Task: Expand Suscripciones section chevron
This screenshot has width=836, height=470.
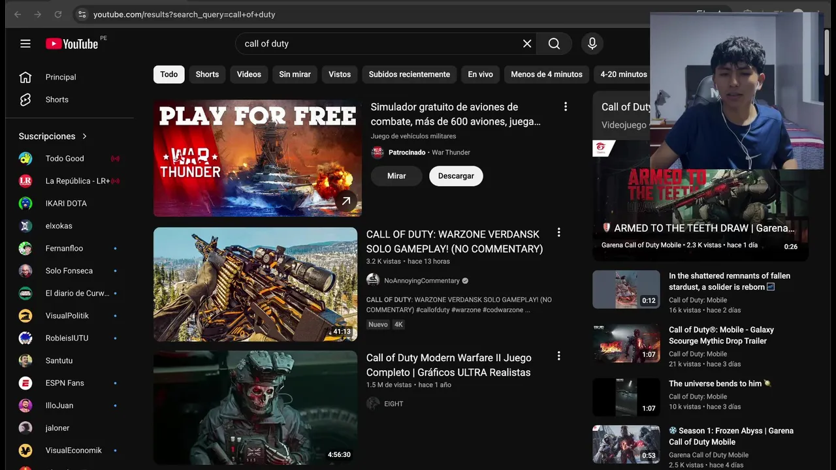Action: tap(84, 136)
